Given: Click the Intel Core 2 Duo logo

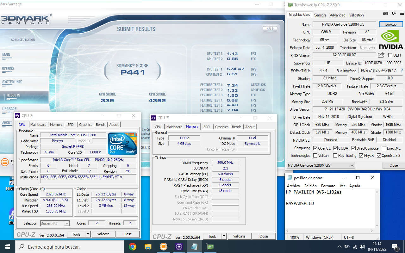Looking at the screenshot, I should [122, 143].
